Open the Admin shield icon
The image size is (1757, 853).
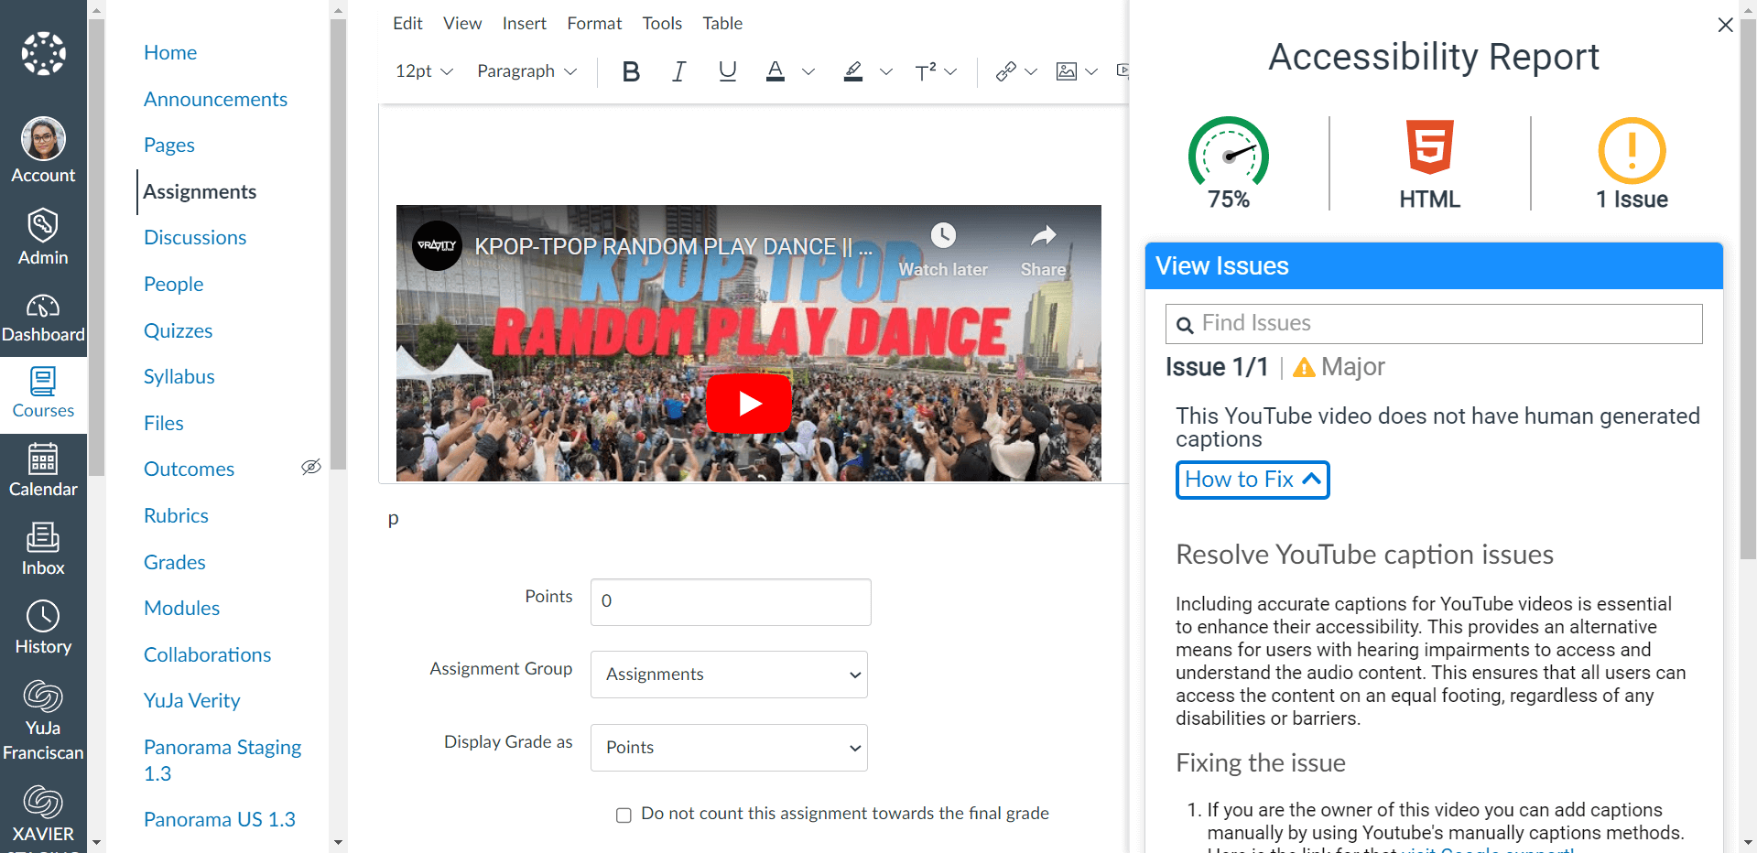[43, 225]
